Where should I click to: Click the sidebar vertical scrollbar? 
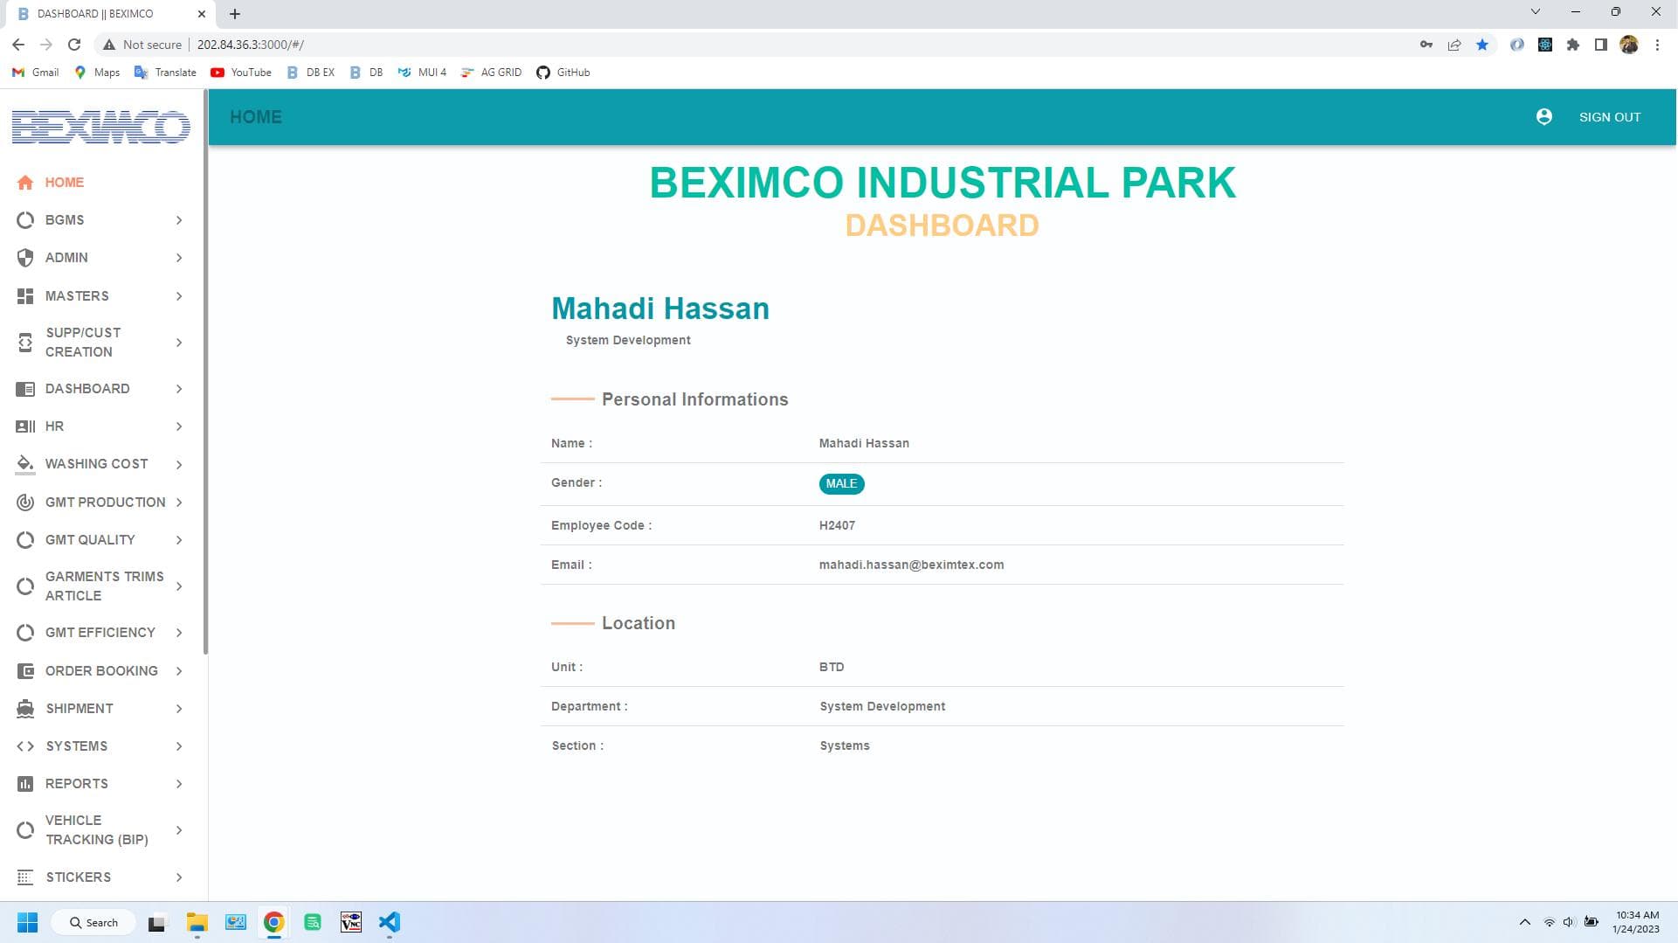205,371
